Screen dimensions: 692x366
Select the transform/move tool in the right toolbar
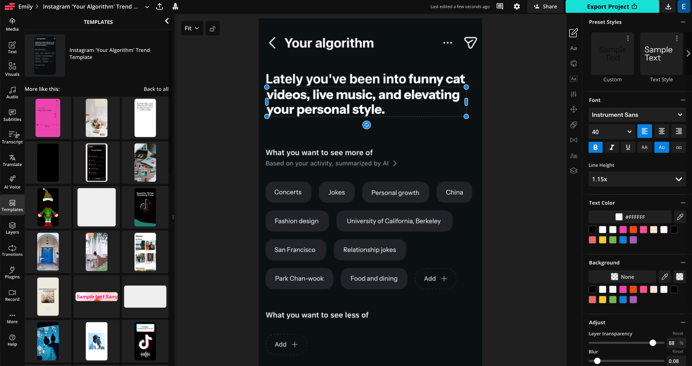(573, 109)
